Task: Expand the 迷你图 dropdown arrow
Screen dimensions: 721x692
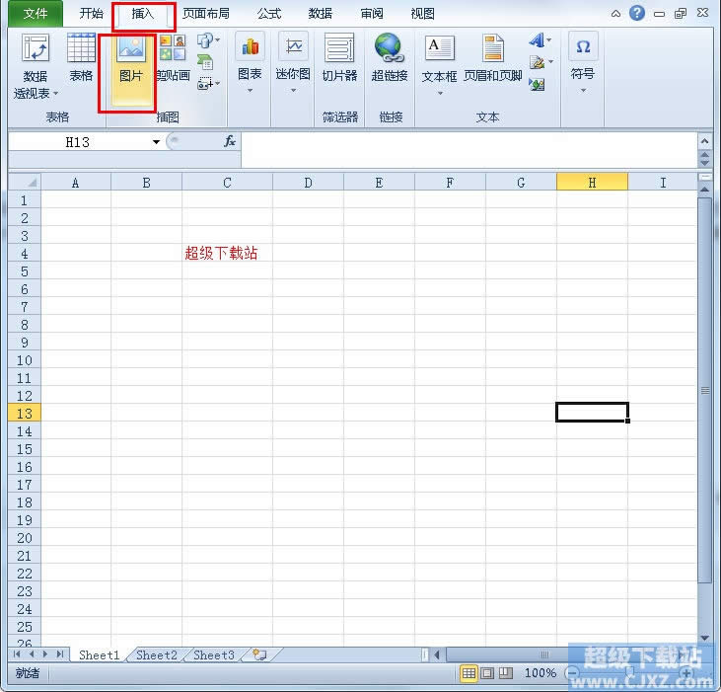Action: pyautogui.click(x=293, y=90)
